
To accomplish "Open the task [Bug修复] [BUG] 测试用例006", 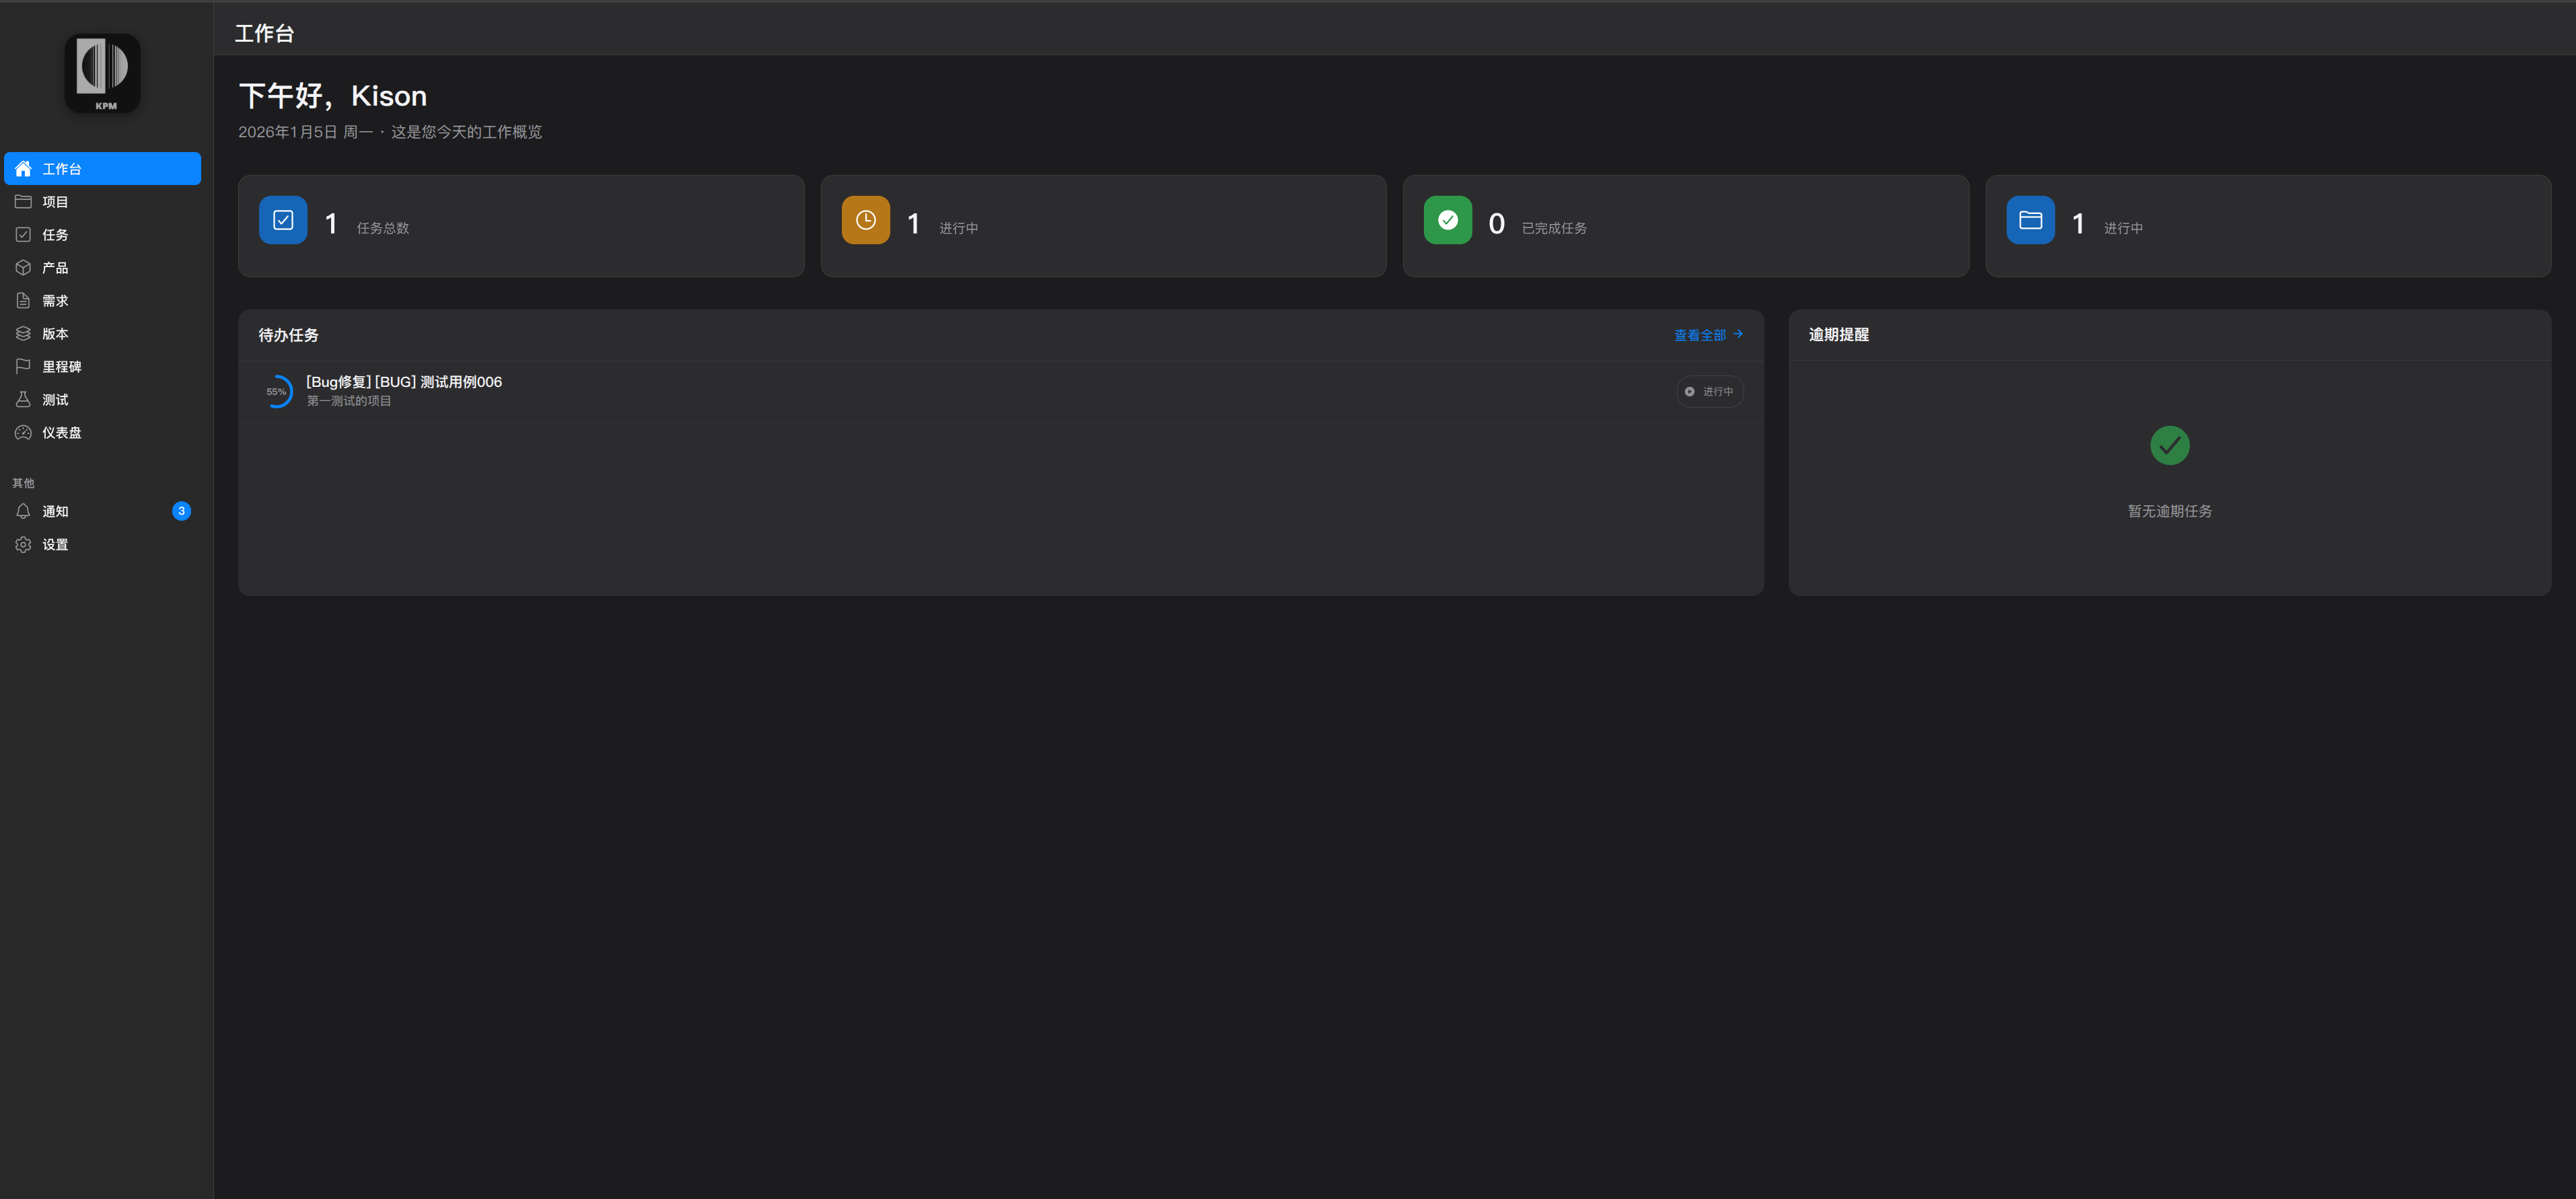I will point(404,382).
